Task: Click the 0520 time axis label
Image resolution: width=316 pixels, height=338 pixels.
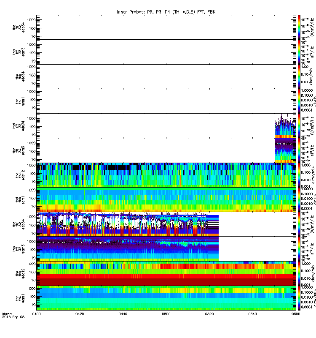Action: [x=209, y=314]
